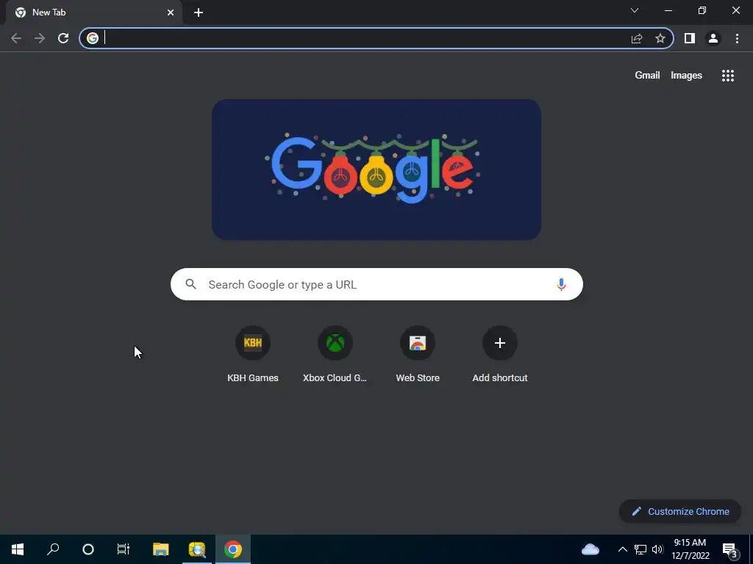This screenshot has height=564, width=753.
Task: Open the Web Store shortcut
Action: [418, 354]
